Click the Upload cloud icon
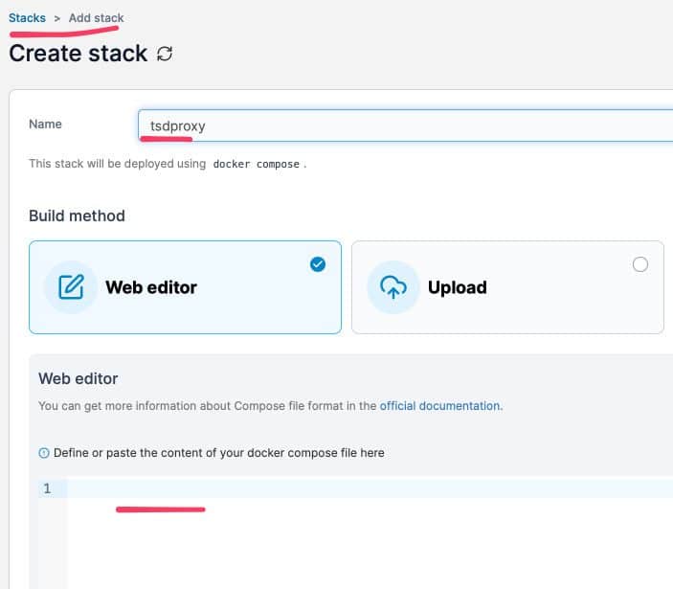The width and height of the screenshot is (673, 589). click(x=393, y=287)
